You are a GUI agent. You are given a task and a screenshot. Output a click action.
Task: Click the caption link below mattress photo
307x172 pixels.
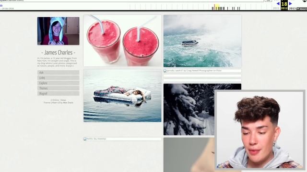(96, 139)
